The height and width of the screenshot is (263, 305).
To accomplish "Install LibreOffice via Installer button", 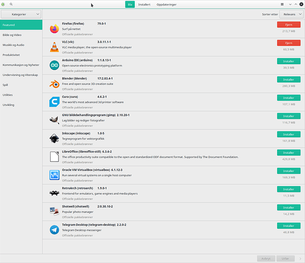I will (289, 153).
